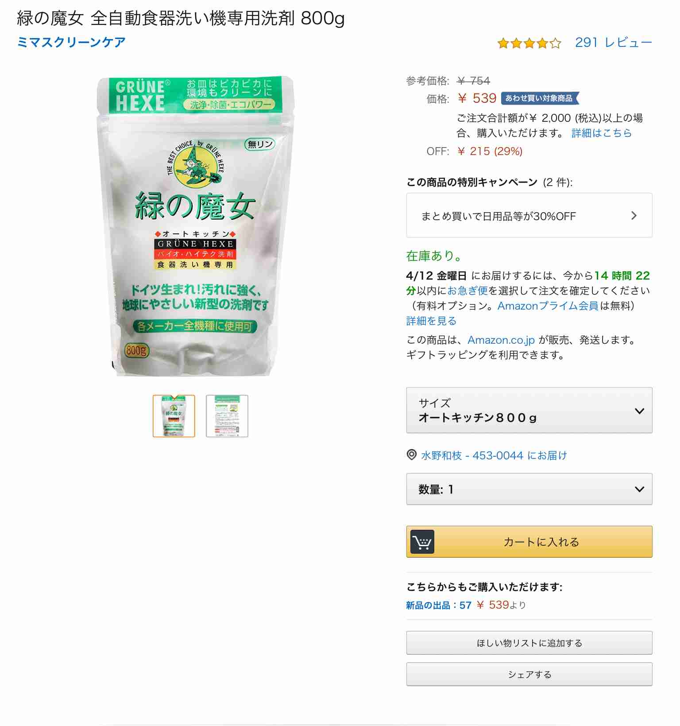Open the 数量 quantity dropdown

click(529, 489)
